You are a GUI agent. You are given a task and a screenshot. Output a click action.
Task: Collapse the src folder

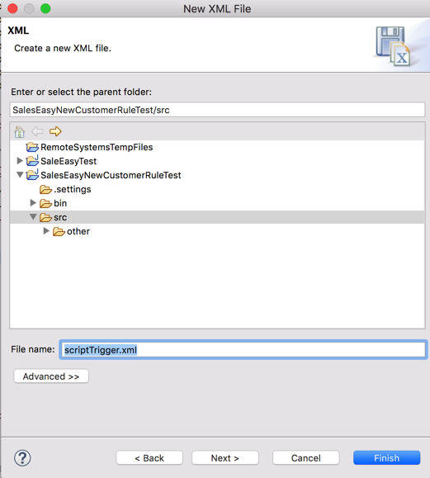tap(33, 217)
